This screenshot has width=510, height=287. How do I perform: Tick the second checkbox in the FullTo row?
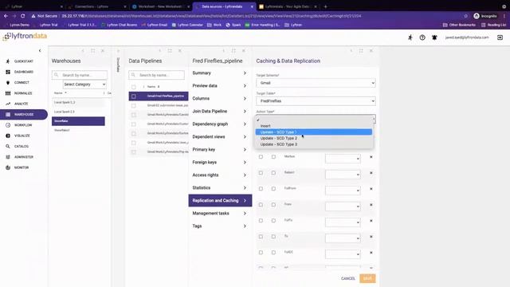(273, 221)
